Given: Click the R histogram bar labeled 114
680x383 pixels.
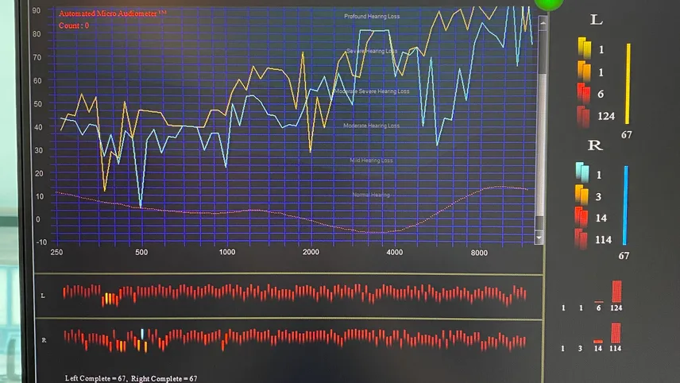Looking at the screenshot, I should (616, 333).
